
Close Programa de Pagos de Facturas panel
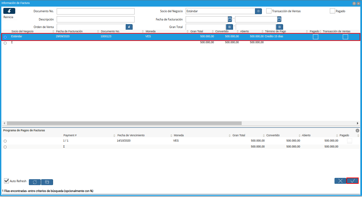pos(357,131)
